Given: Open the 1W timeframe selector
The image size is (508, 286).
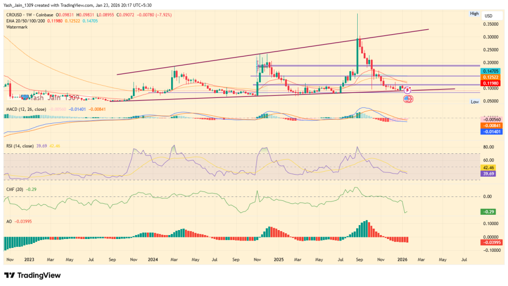Looking at the screenshot, I should point(28,15).
